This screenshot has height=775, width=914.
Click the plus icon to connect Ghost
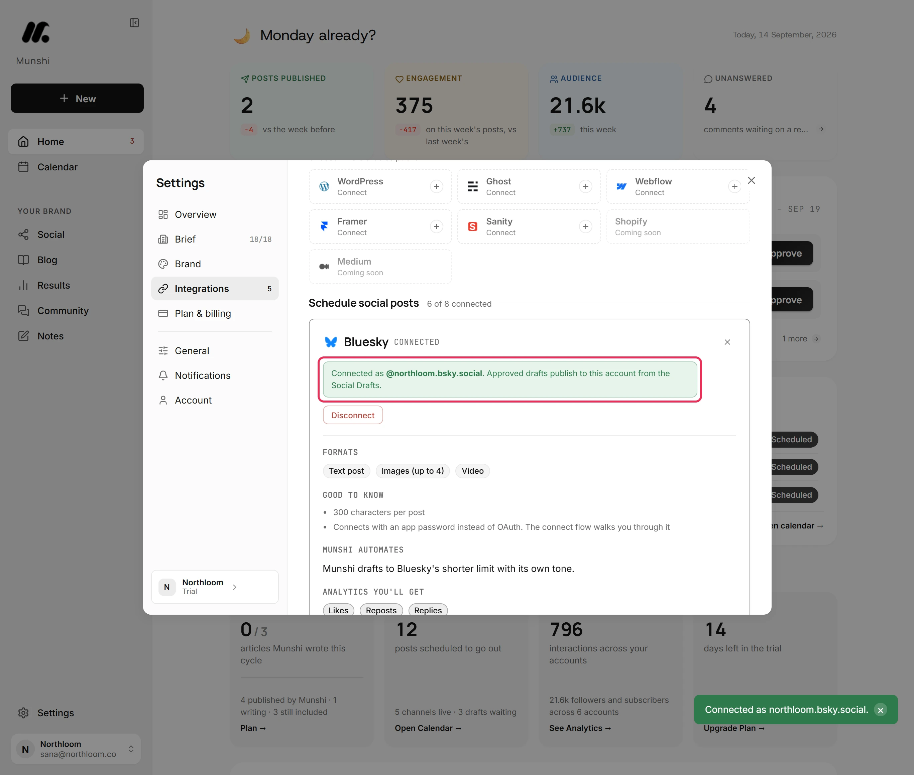[x=586, y=187]
